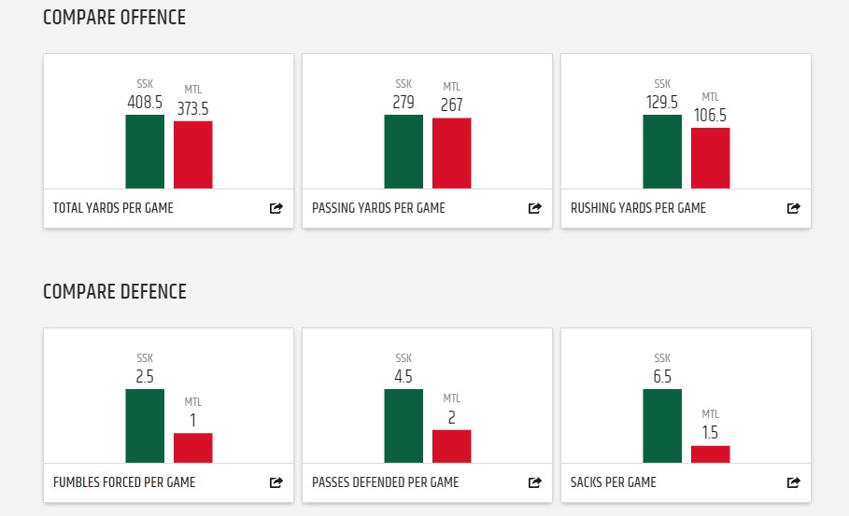Click the SSK fumbles forced bar

[145, 425]
